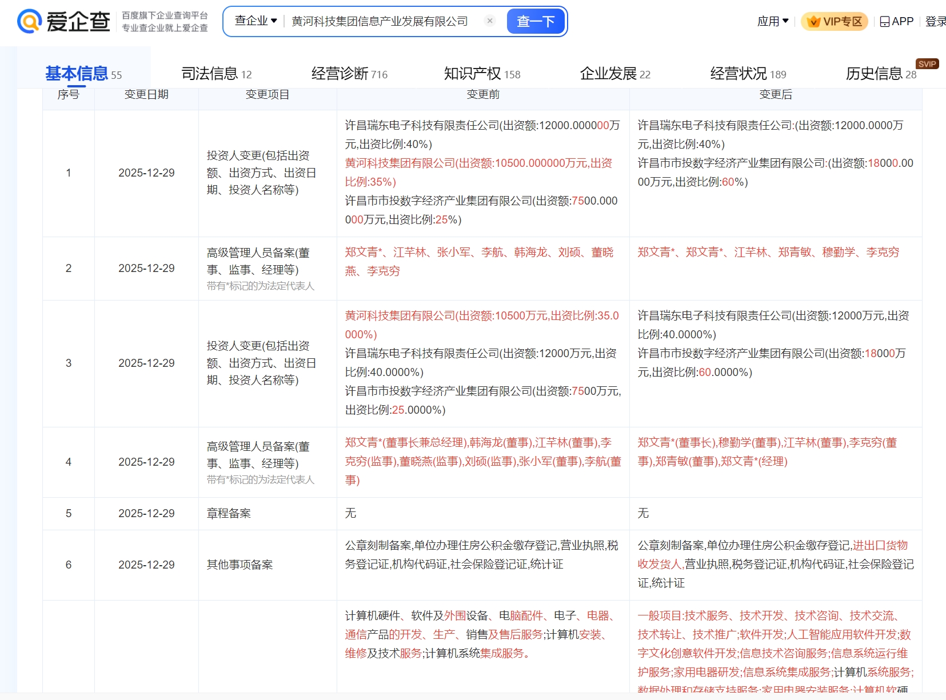Click 黄河科技集团有限公司 in row 1 变更前
The height and width of the screenshot is (700, 946).
point(400,163)
